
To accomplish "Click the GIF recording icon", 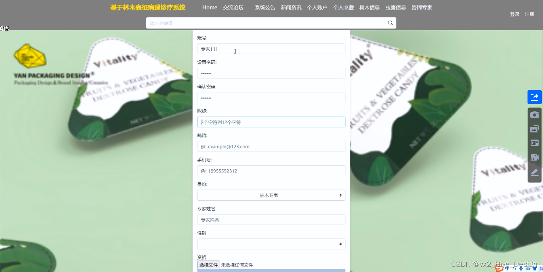I will (535, 143).
